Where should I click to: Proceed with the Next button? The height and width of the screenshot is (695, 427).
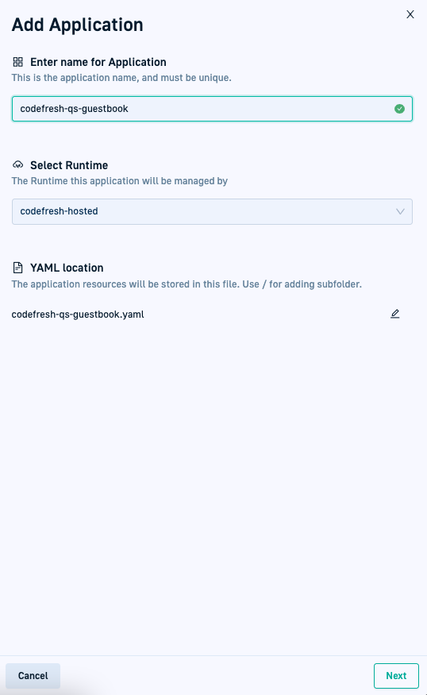tap(396, 675)
